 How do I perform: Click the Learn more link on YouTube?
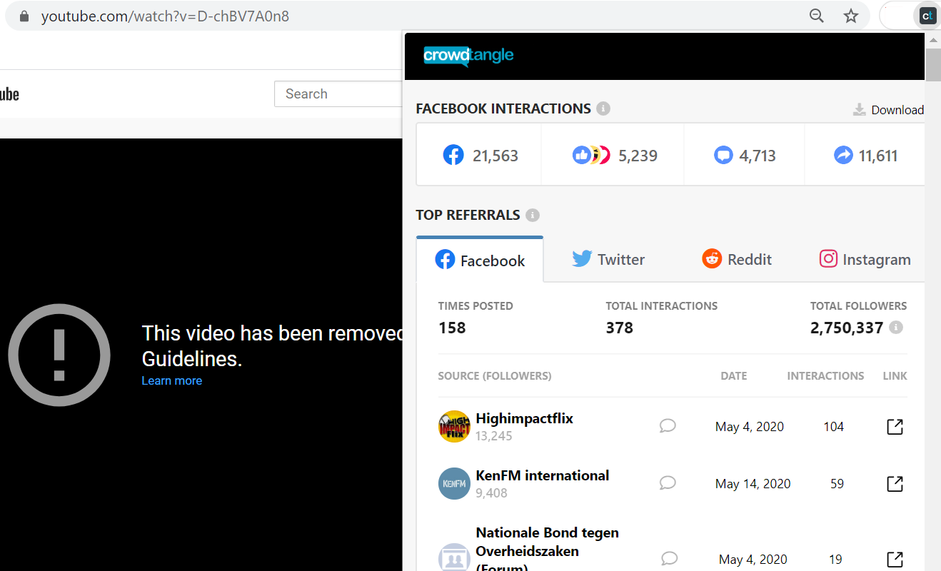(171, 380)
